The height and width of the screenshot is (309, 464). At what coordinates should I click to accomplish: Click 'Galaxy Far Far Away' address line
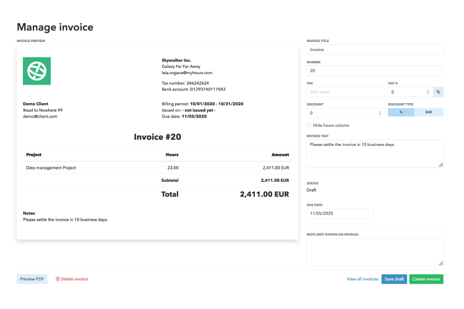point(181,67)
